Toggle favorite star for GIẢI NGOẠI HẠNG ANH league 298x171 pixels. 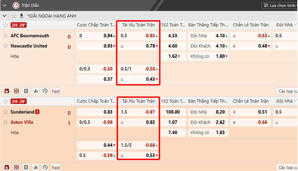(x=13, y=16)
